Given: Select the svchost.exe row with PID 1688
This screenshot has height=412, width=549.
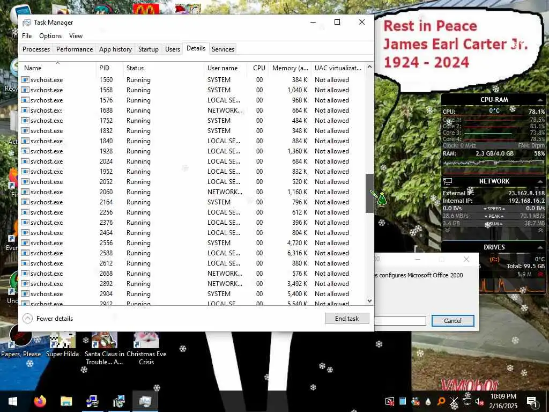Looking at the screenshot, I should pyautogui.click(x=192, y=111).
